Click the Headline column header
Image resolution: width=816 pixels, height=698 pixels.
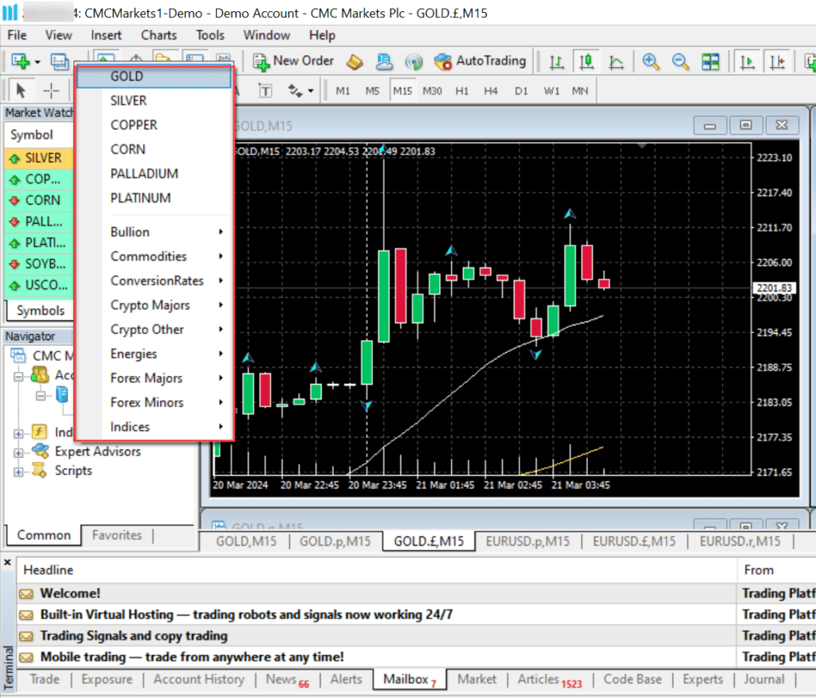[377, 570]
